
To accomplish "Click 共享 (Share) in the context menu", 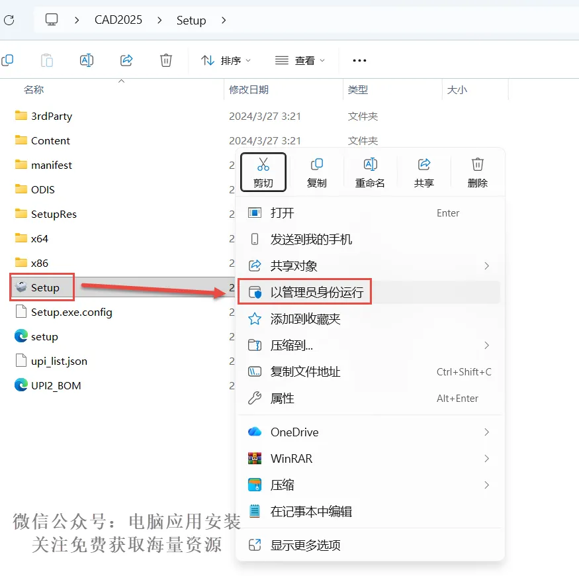I will tap(424, 172).
